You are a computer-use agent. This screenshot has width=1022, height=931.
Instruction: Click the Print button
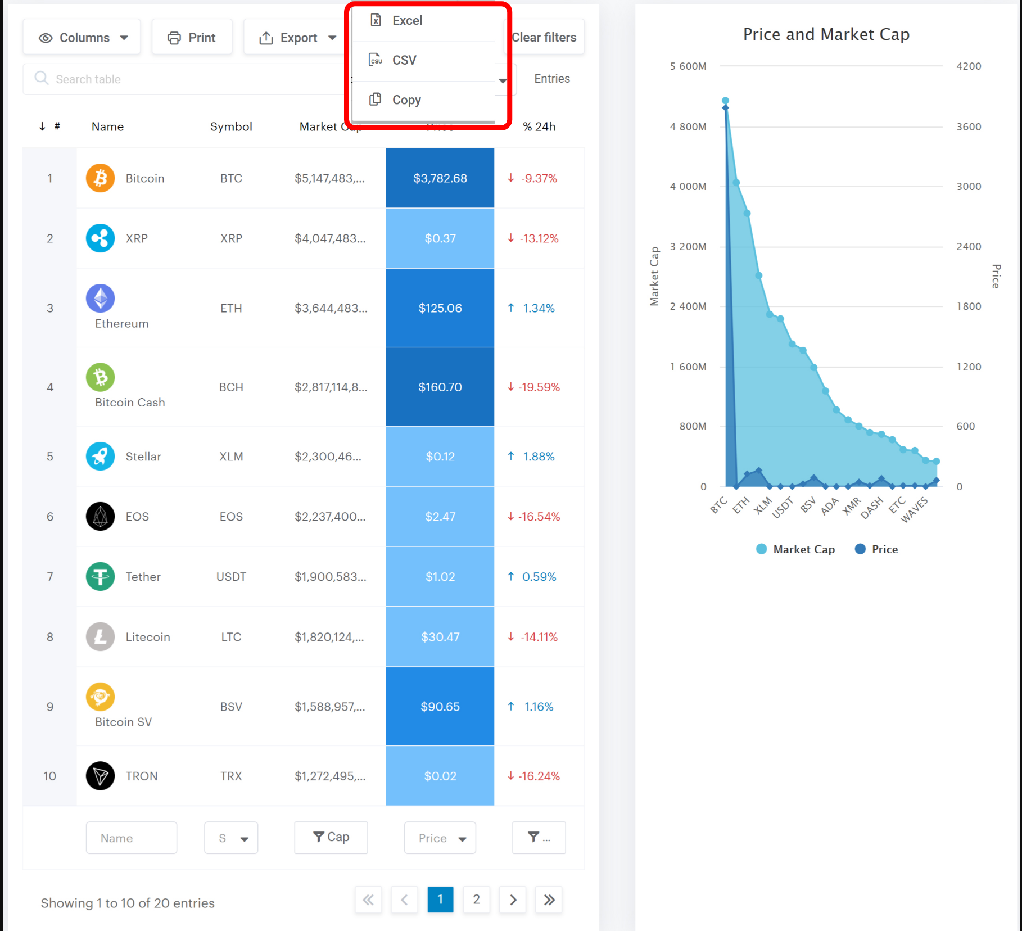point(192,38)
